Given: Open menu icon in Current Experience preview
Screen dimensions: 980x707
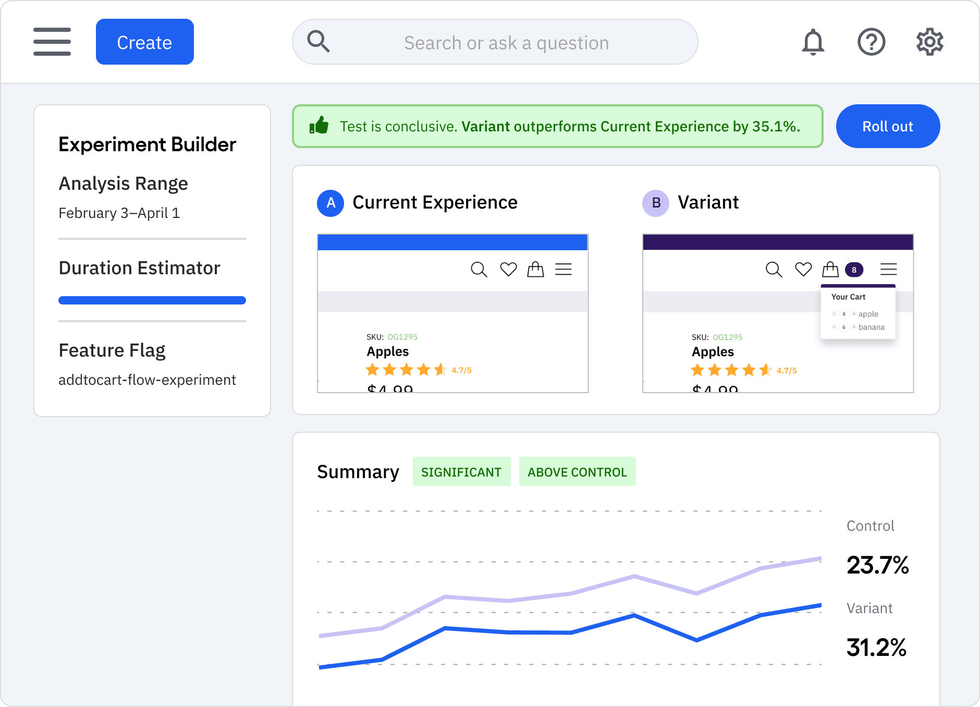Looking at the screenshot, I should click(x=563, y=270).
